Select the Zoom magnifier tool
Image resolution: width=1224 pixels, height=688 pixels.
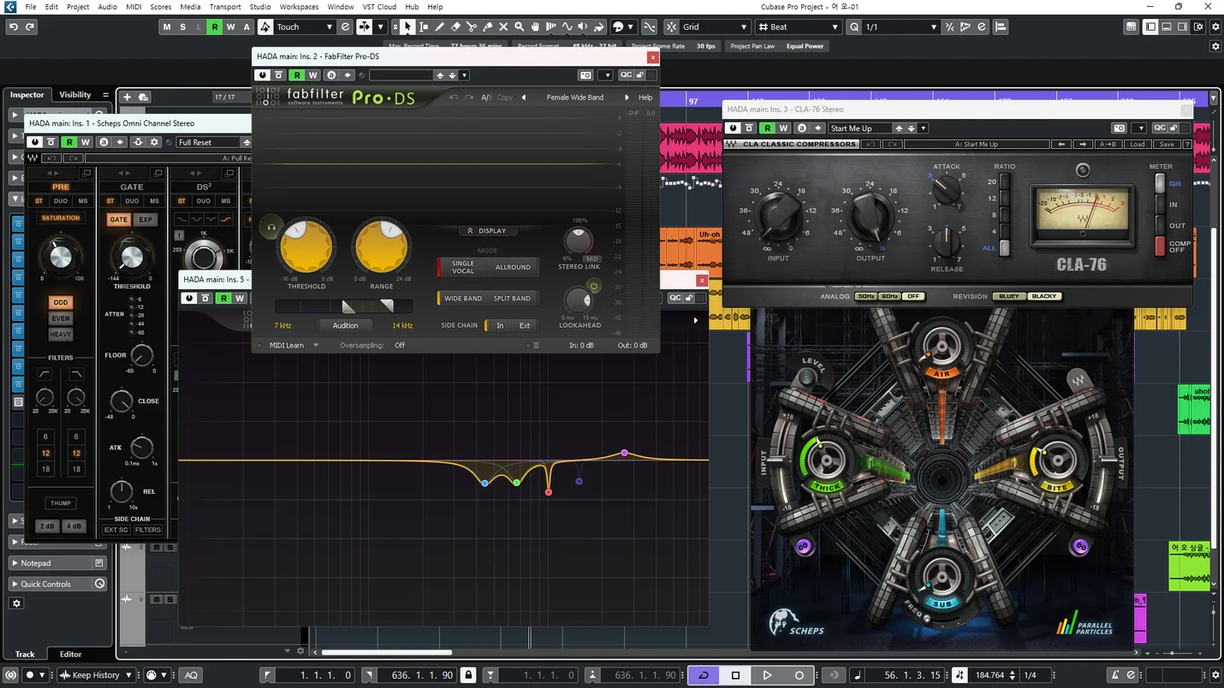pyautogui.click(x=520, y=27)
